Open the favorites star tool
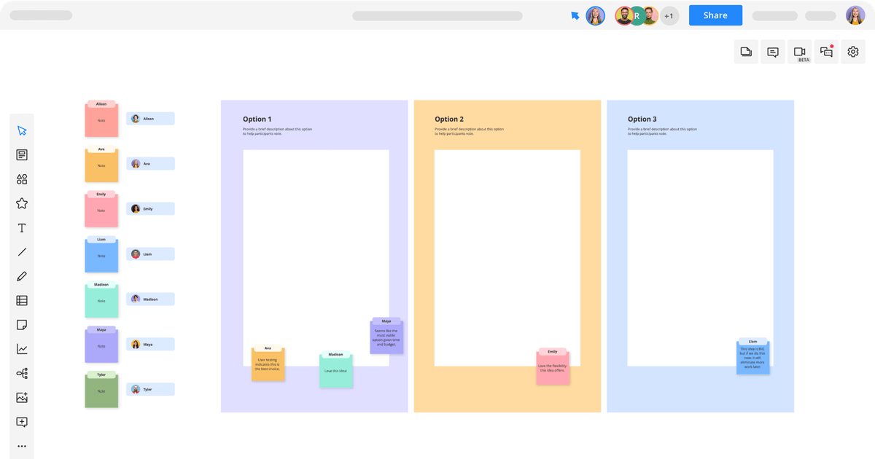This screenshot has width=875, height=459. [22, 203]
